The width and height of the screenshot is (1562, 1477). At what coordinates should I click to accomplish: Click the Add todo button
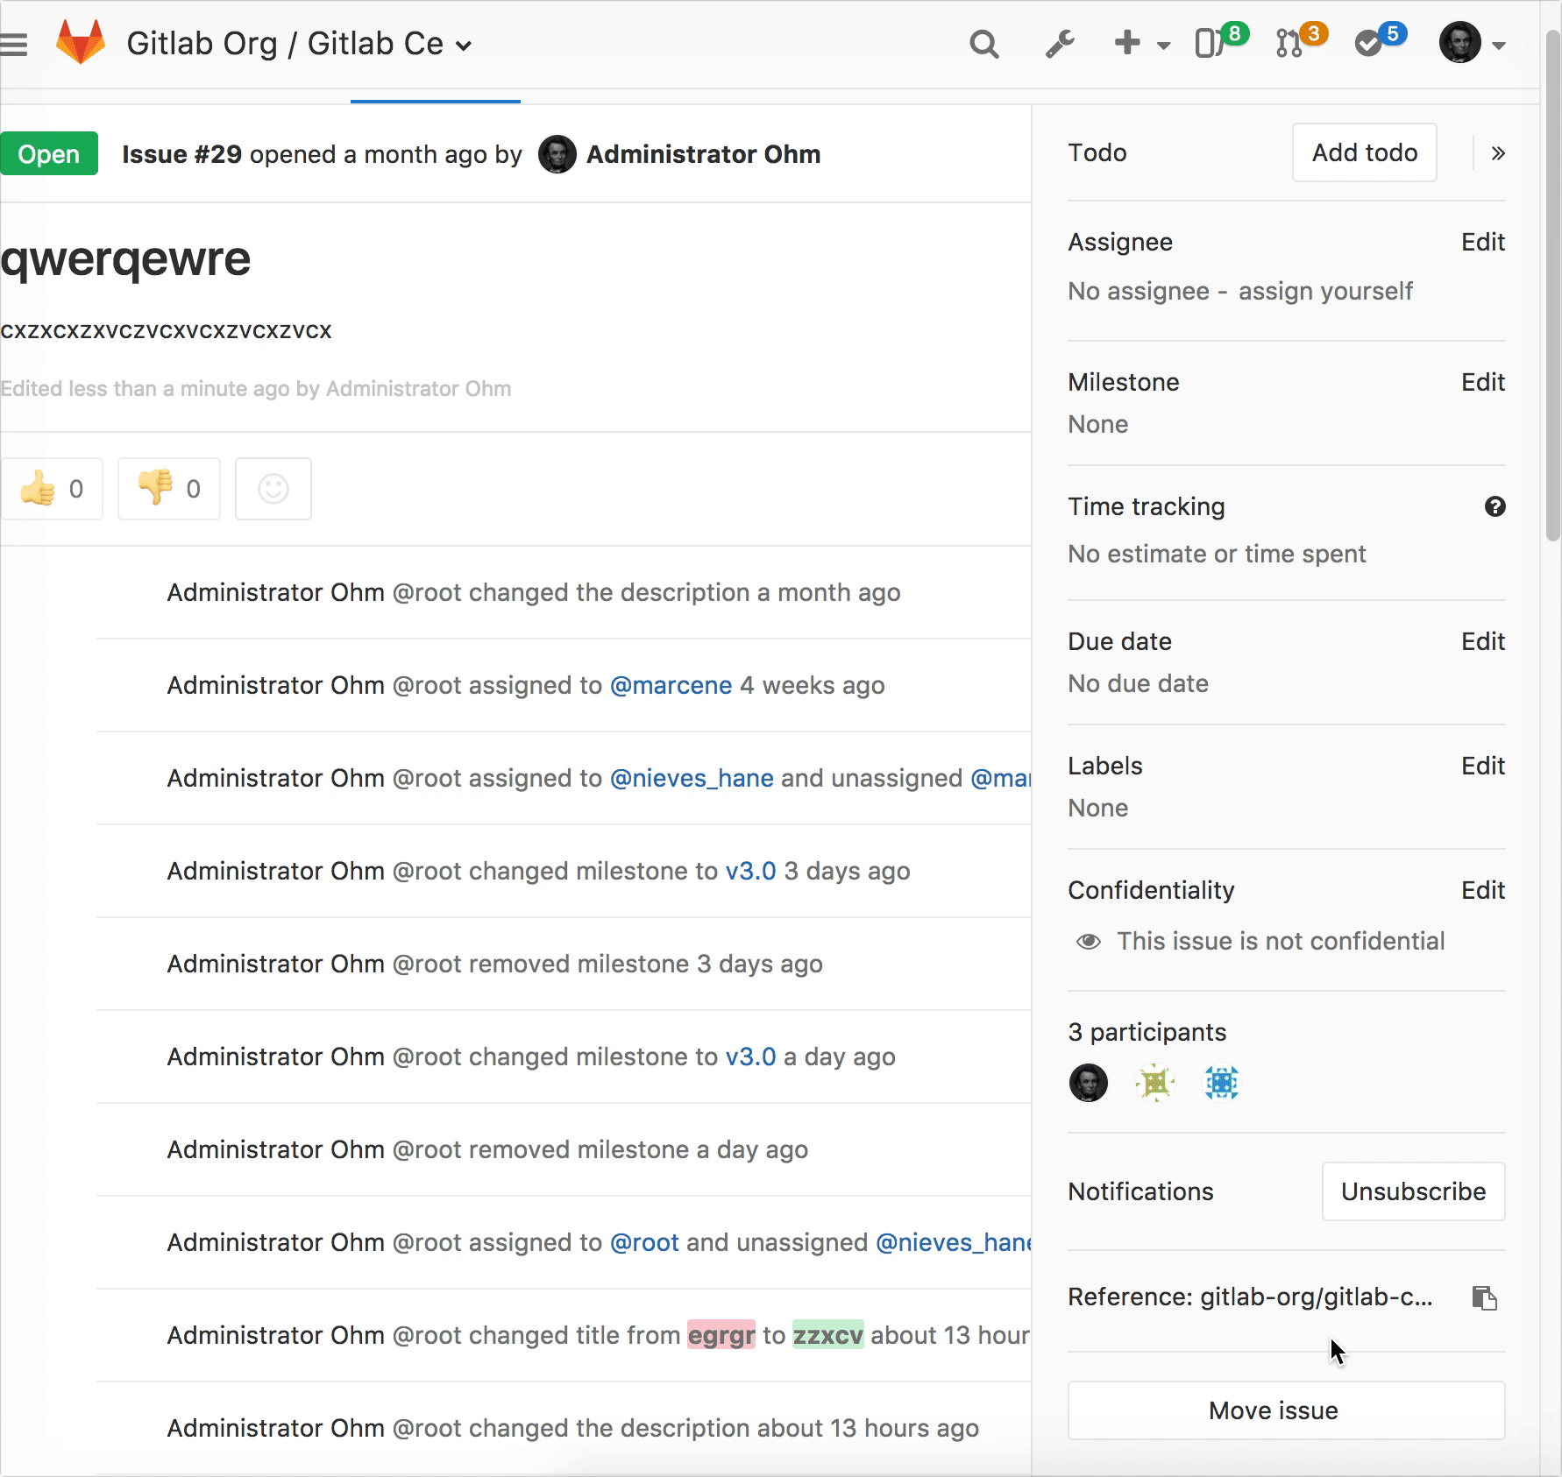tap(1364, 152)
